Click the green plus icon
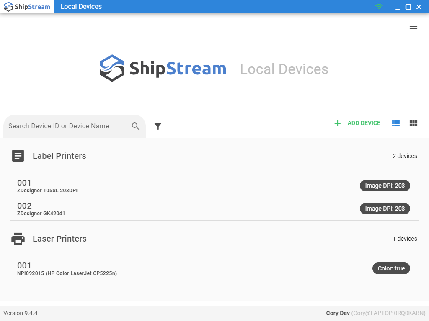This screenshot has width=429, height=321. (337, 123)
